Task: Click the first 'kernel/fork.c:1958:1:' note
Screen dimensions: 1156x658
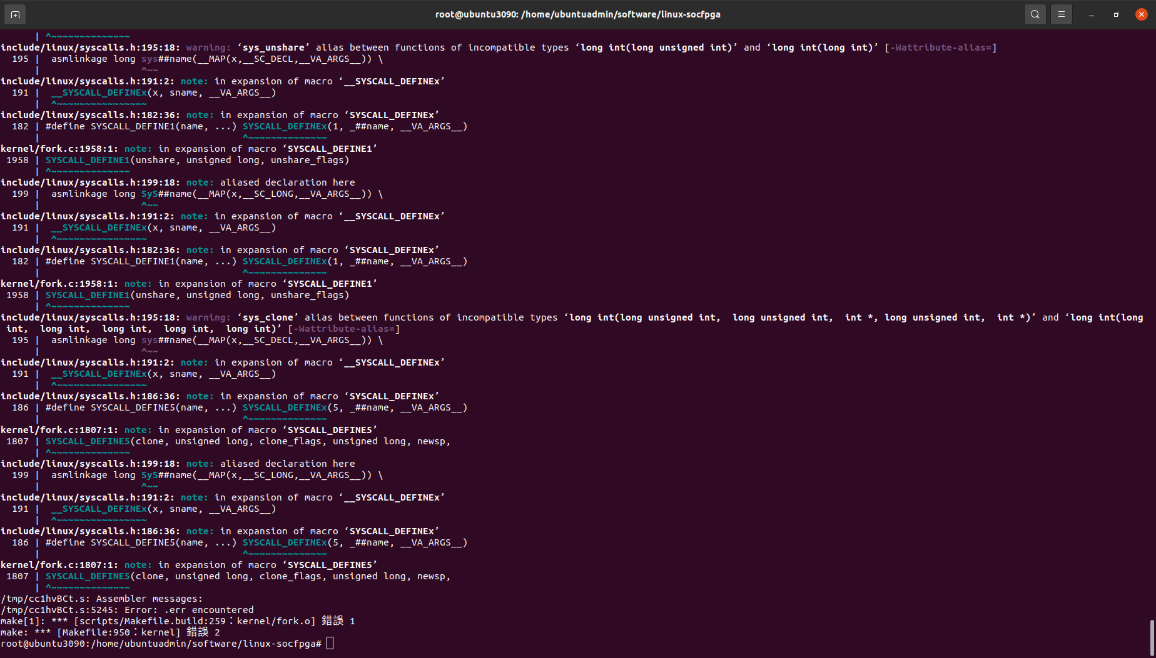Action: coord(59,149)
